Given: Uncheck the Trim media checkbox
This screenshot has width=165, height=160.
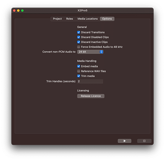Looking at the screenshot, I should pos(79,76).
